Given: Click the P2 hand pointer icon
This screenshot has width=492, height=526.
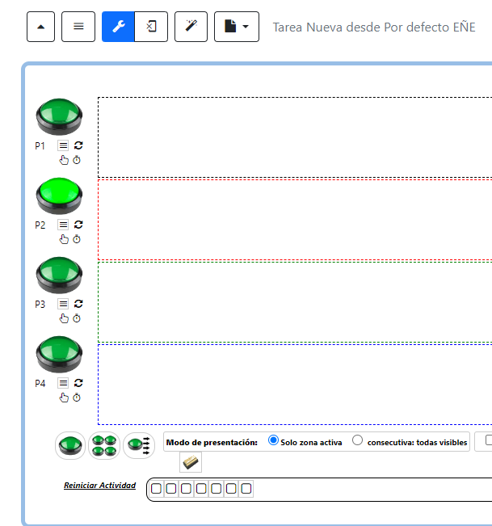Looking at the screenshot, I should point(64,239).
